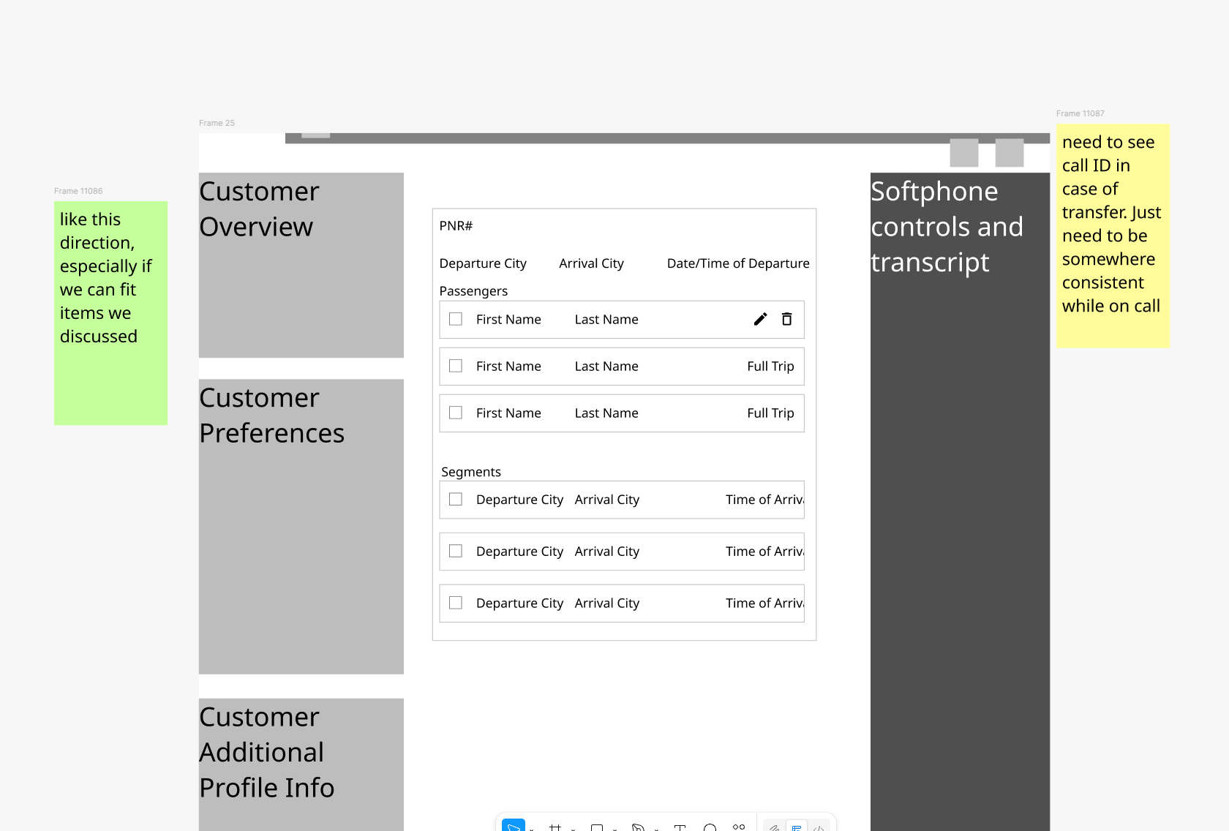Switch to Design mode in toolbar
The image size is (1229, 831).
797,827
